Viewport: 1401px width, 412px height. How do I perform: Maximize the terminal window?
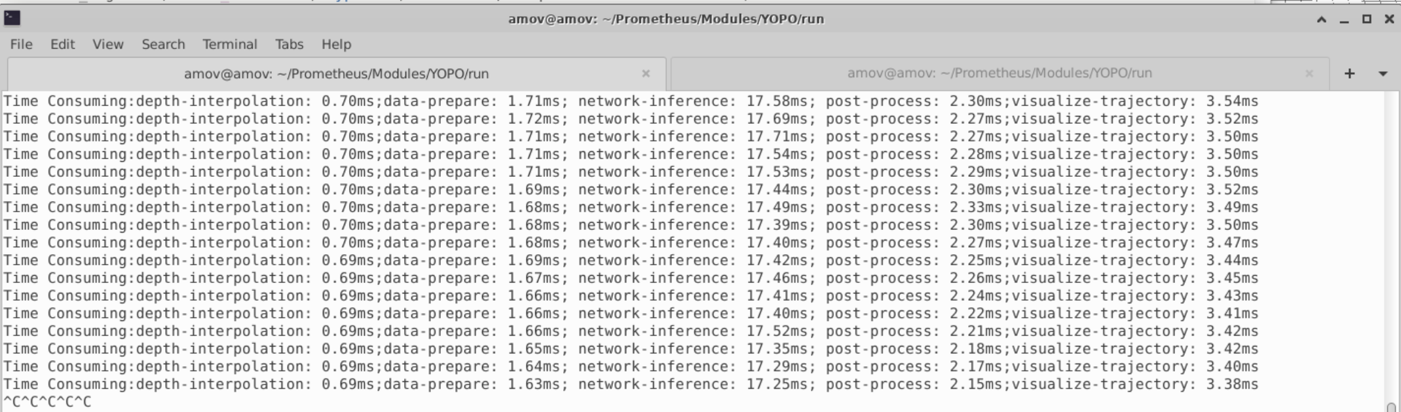click(1366, 20)
